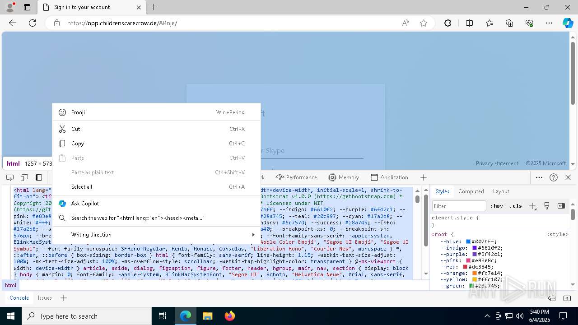
Task: Click the Windows Start button
Action: point(11,316)
